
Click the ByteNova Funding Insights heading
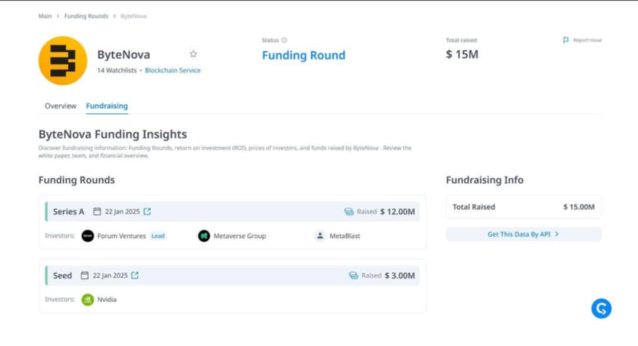tap(113, 134)
